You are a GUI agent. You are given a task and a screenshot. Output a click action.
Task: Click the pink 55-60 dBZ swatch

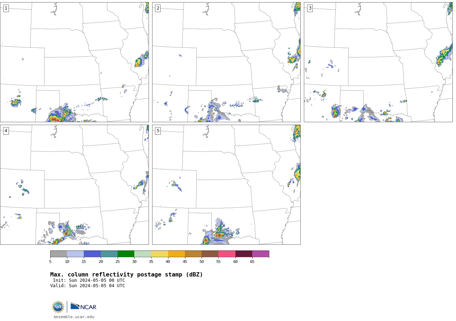pyautogui.click(x=227, y=254)
